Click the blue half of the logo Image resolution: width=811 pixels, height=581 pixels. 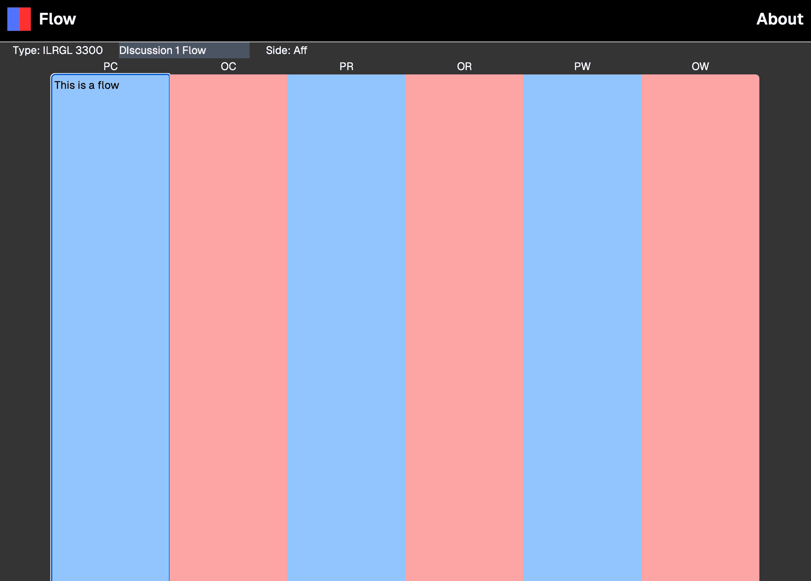click(14, 19)
